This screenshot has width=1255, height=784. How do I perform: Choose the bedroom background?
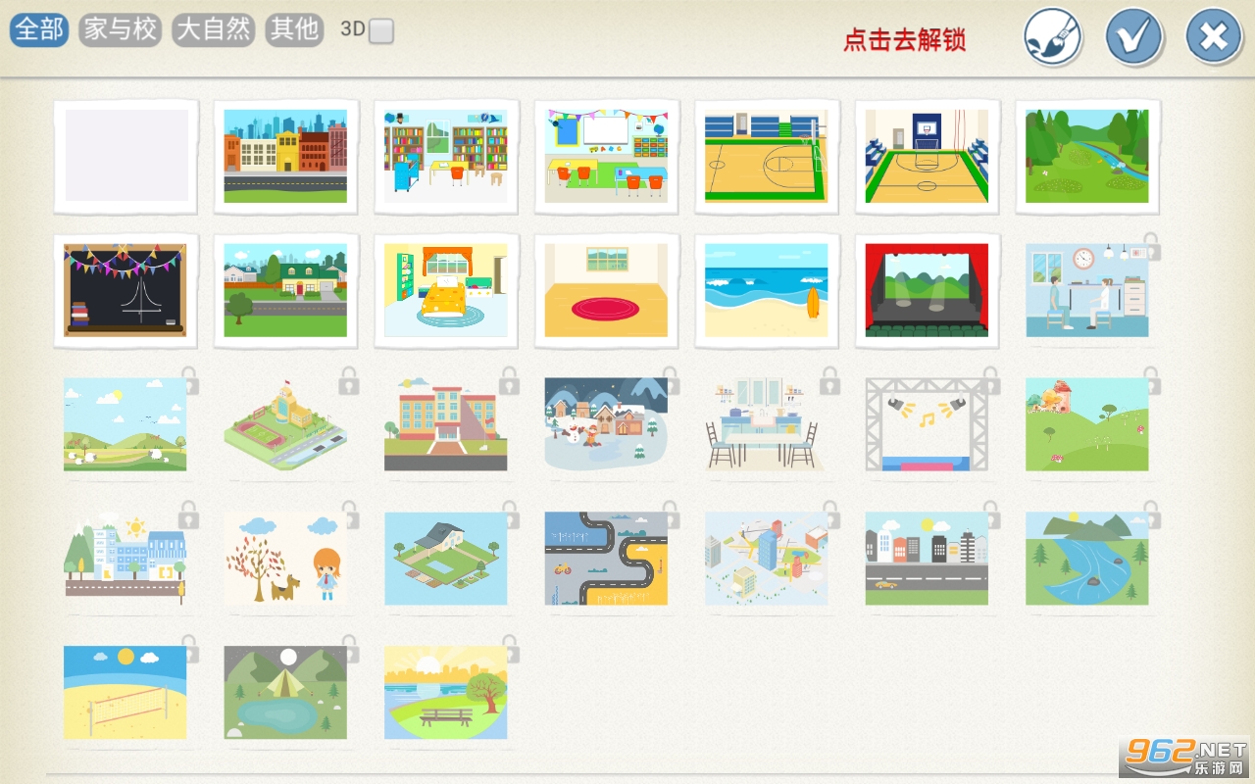pyautogui.click(x=446, y=291)
